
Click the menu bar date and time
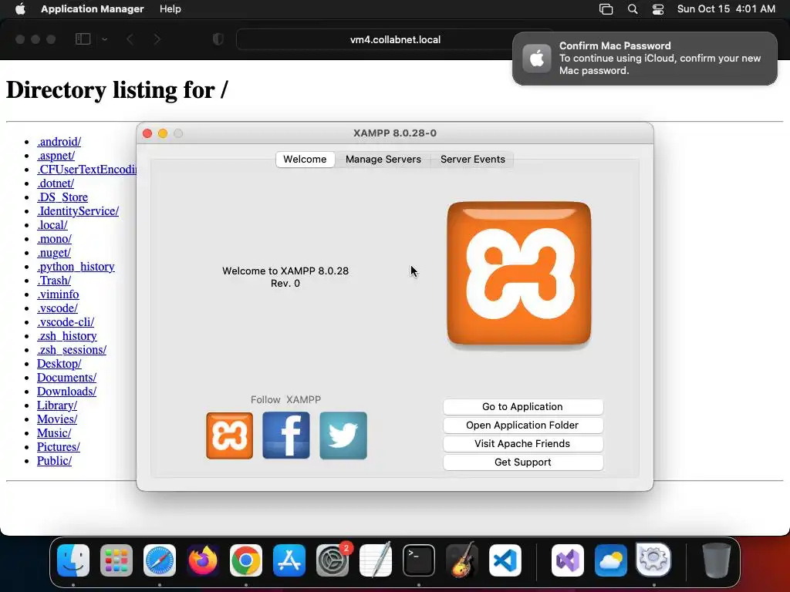pyautogui.click(x=726, y=9)
